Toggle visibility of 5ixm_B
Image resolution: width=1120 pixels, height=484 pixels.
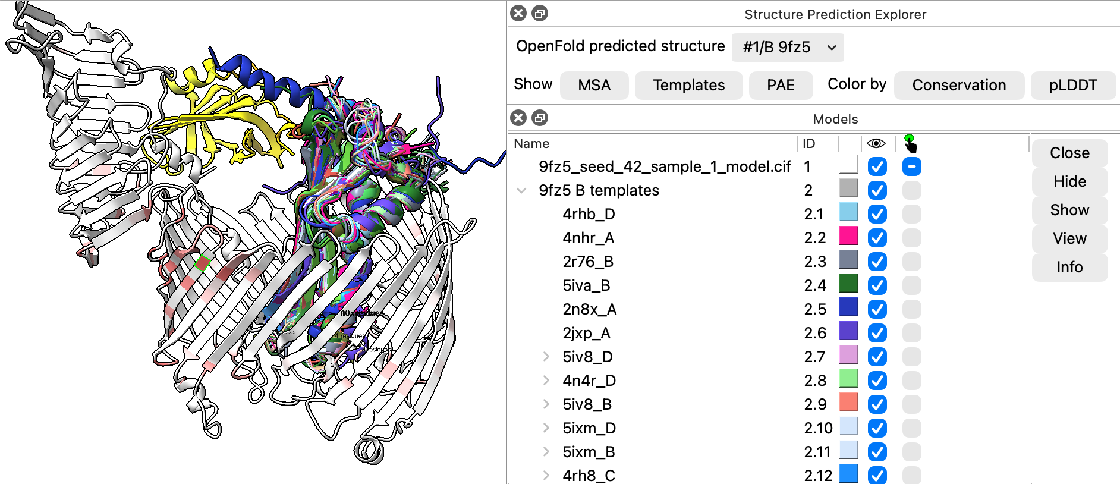(x=877, y=452)
